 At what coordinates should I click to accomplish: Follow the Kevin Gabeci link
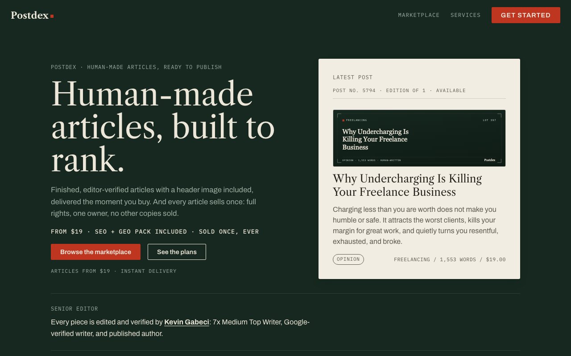(186, 322)
